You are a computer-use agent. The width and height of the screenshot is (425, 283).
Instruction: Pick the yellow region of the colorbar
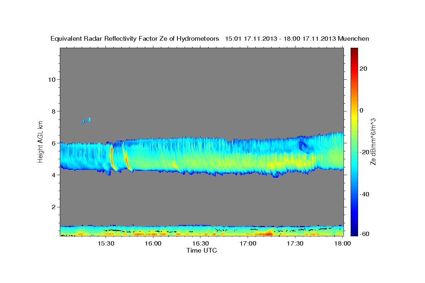pos(354,117)
